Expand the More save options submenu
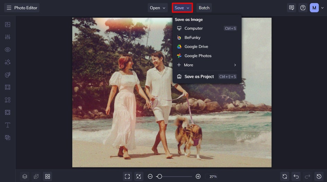The height and width of the screenshot is (182, 327). [x=207, y=65]
